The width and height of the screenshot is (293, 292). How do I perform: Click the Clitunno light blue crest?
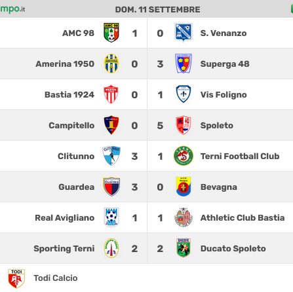click(111, 156)
